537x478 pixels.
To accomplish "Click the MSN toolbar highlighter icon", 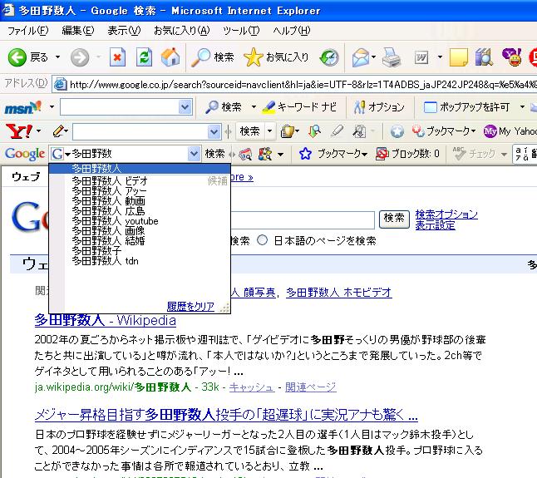I will click(268, 107).
